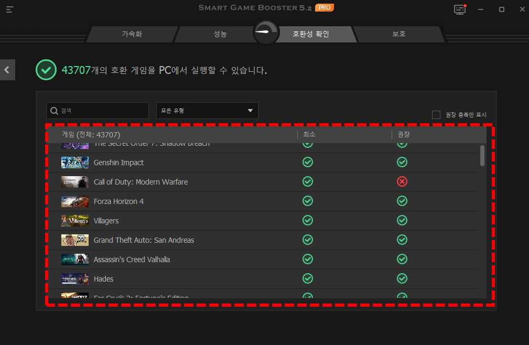
Task: Click Forza Horizon 4 recommended check icon
Action: pos(402,201)
